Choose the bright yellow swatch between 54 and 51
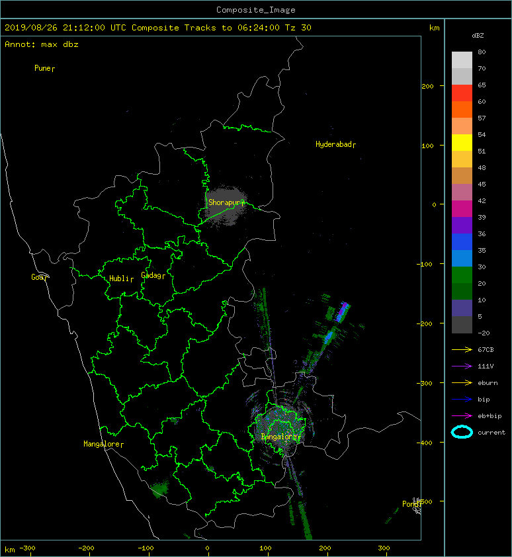 click(x=462, y=142)
